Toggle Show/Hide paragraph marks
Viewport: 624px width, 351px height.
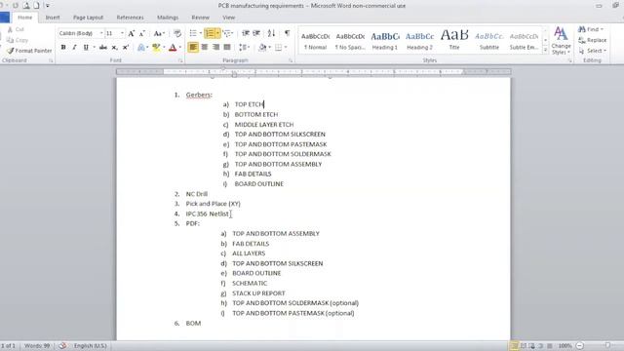[287, 33]
